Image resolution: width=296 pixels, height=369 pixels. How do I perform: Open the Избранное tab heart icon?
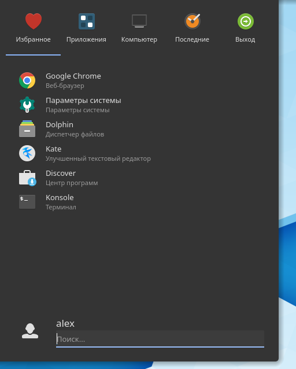[34, 21]
